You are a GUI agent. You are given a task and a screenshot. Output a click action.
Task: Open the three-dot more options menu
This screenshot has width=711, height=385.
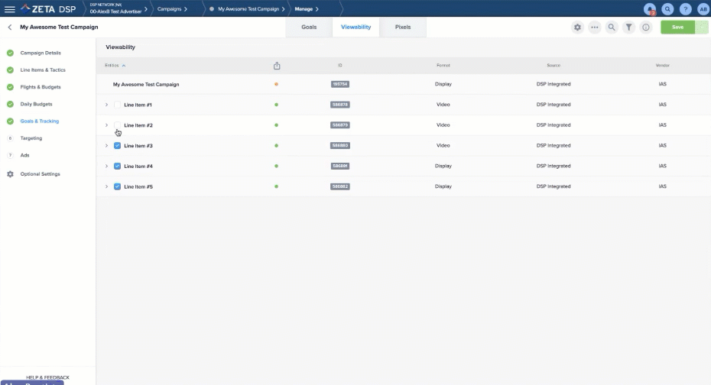(595, 27)
